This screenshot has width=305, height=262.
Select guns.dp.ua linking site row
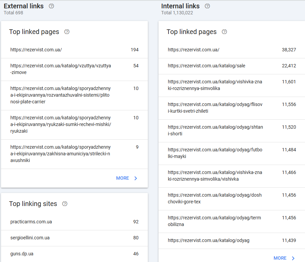(x=74, y=254)
